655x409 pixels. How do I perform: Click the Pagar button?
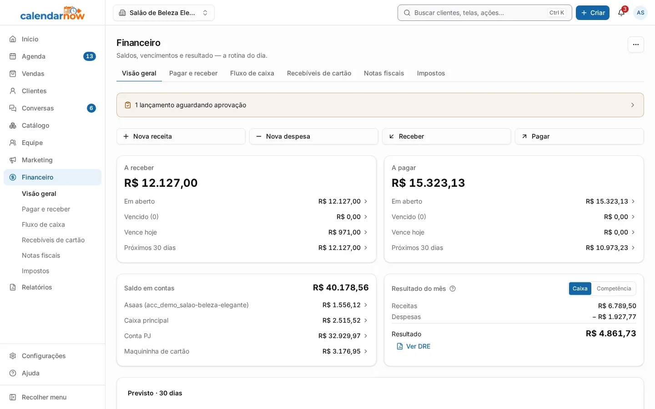pyautogui.click(x=579, y=136)
